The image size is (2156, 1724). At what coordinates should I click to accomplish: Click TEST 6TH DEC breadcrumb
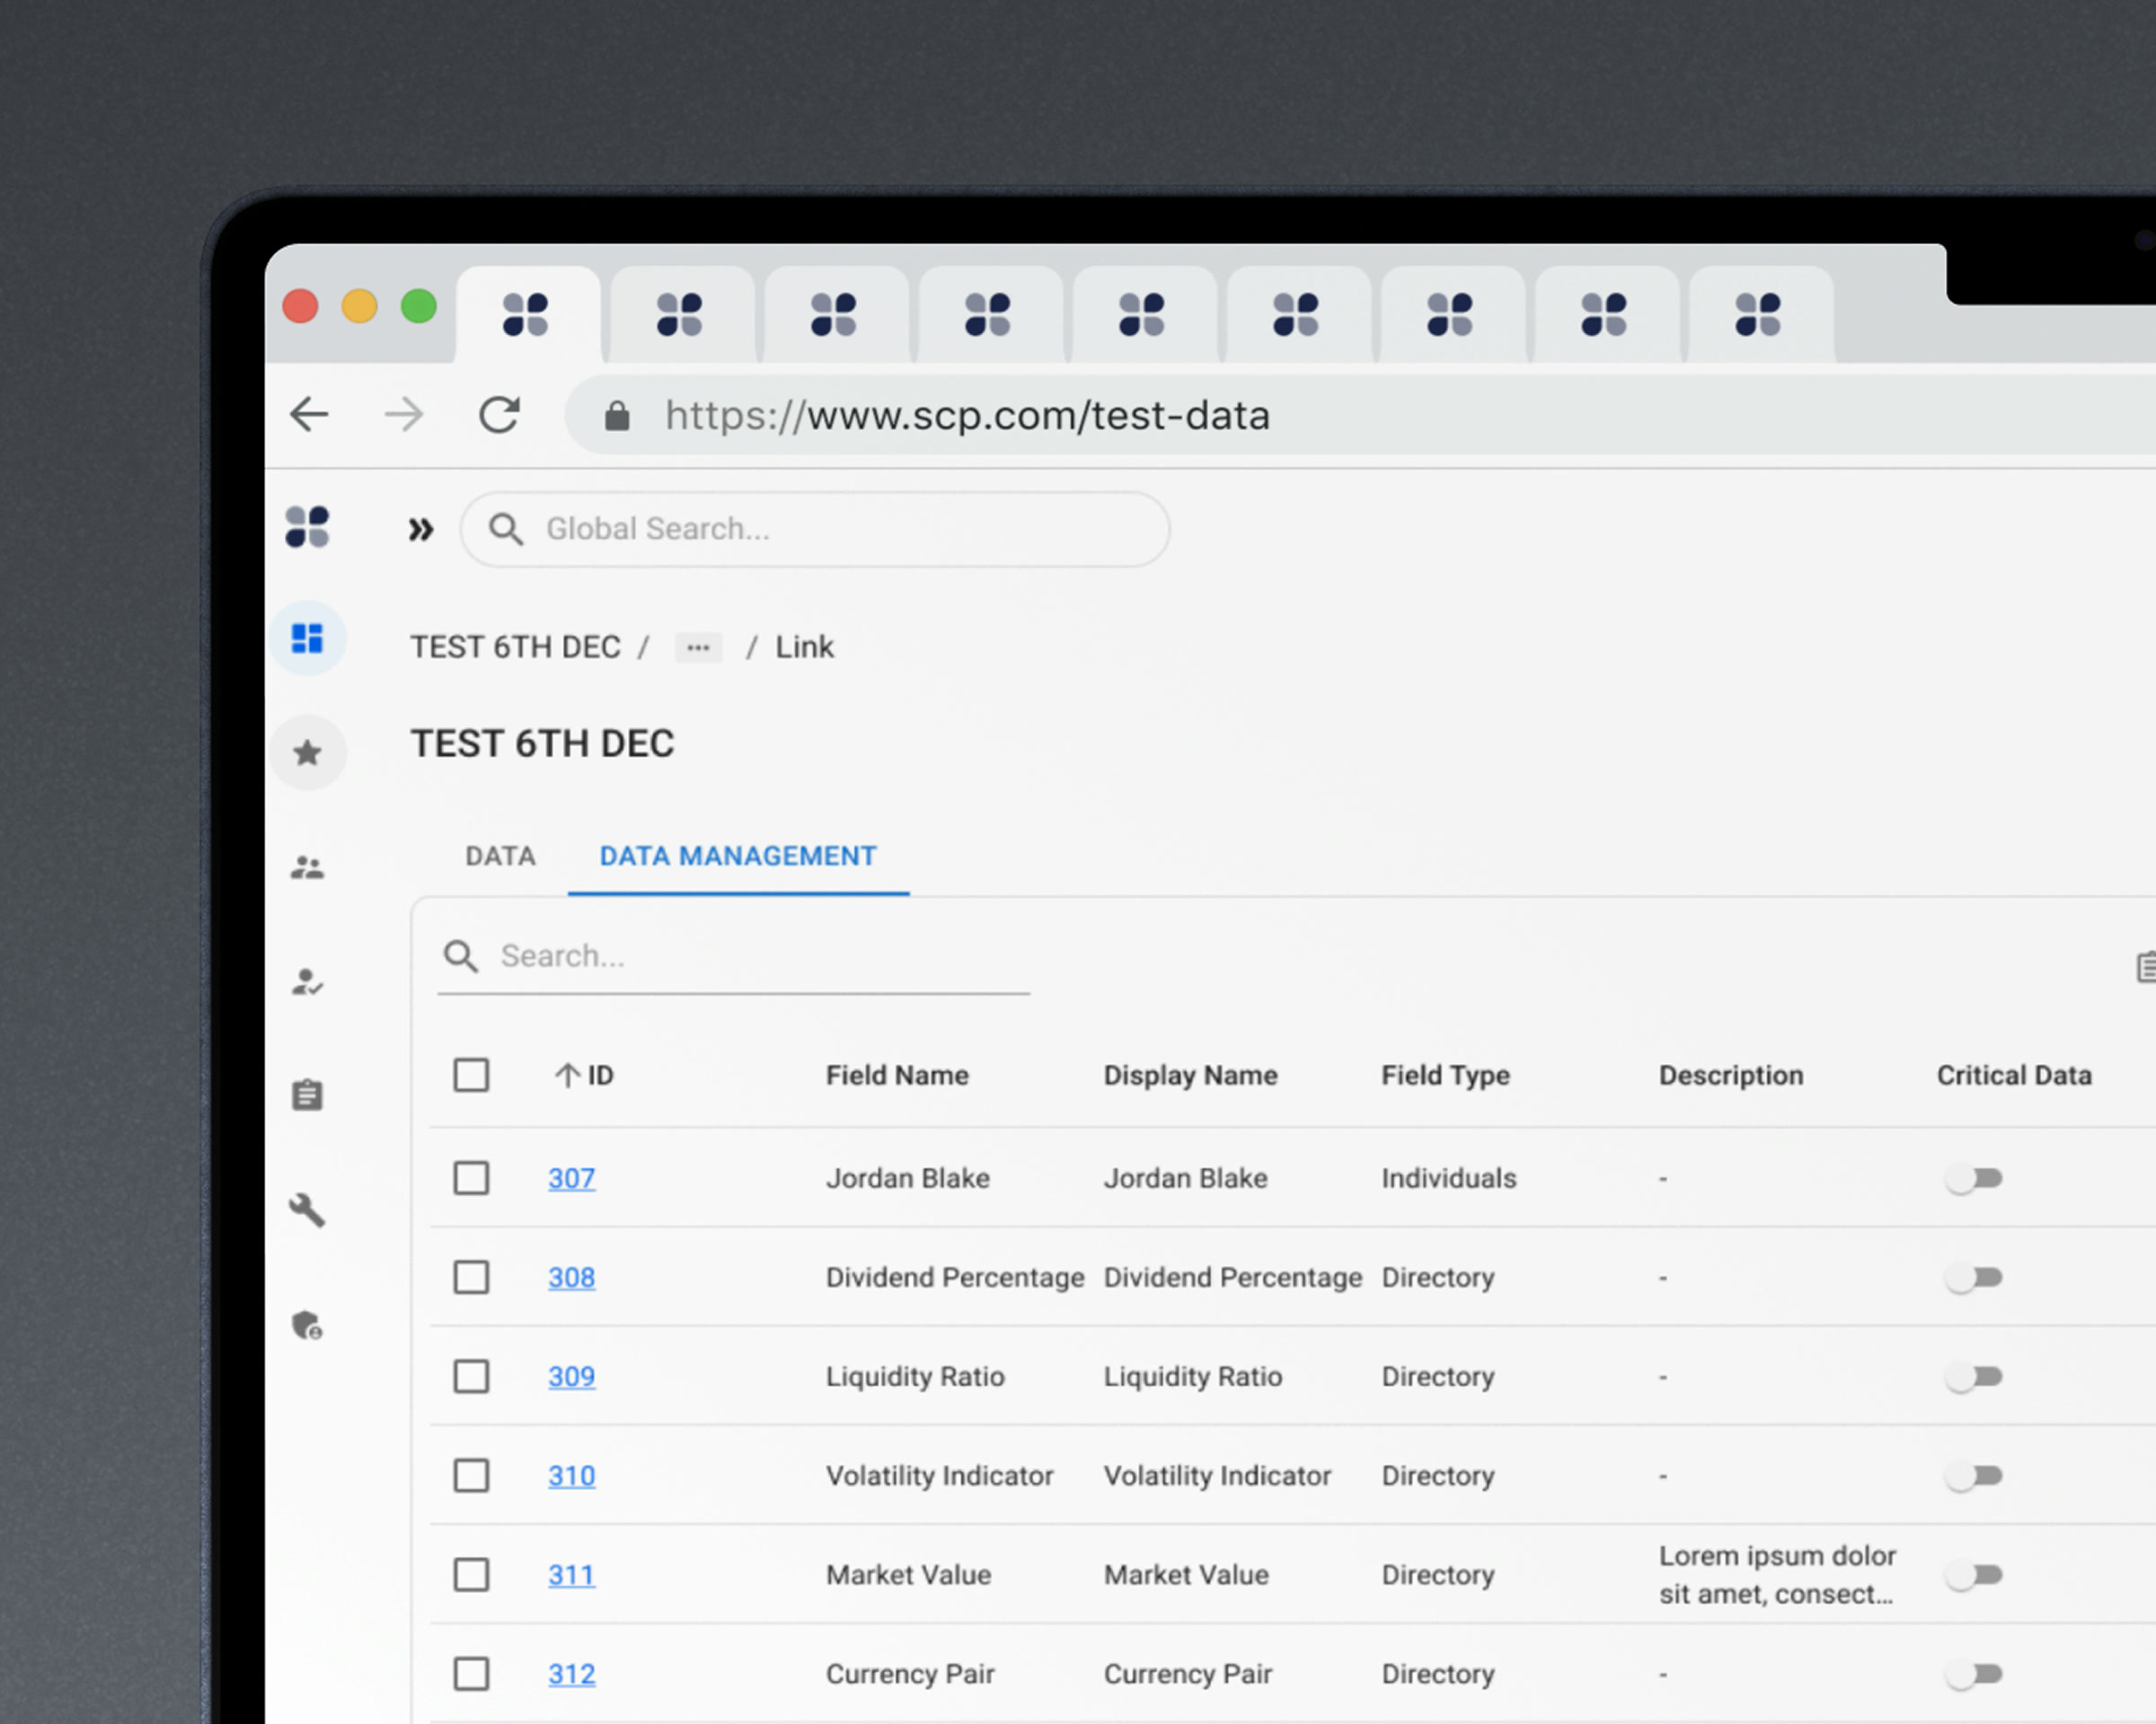[x=515, y=647]
